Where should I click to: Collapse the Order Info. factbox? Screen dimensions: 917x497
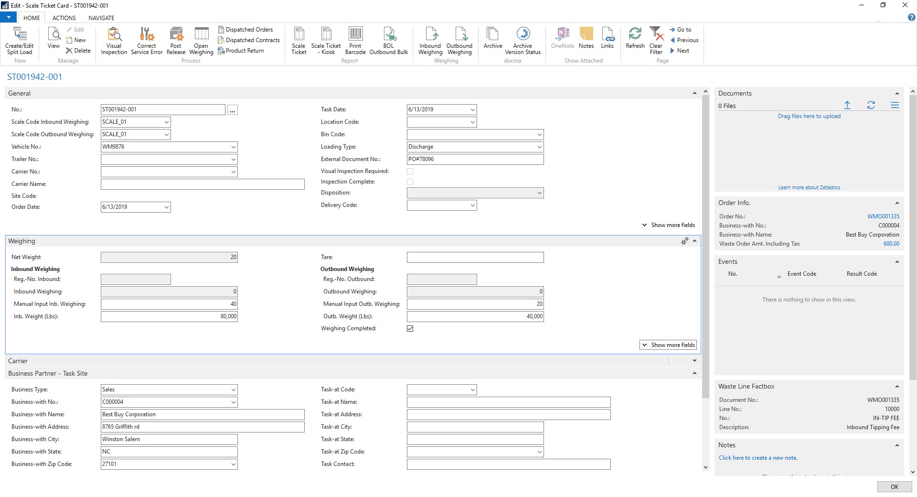(897, 203)
